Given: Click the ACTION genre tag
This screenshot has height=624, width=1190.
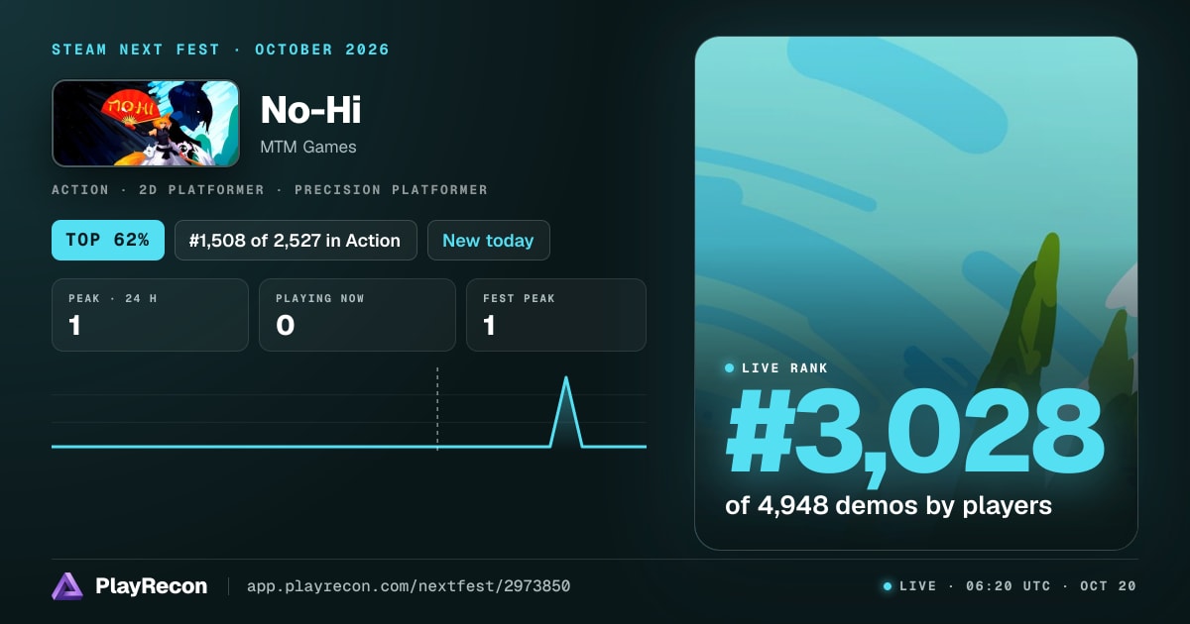Looking at the screenshot, I should click(x=80, y=189).
